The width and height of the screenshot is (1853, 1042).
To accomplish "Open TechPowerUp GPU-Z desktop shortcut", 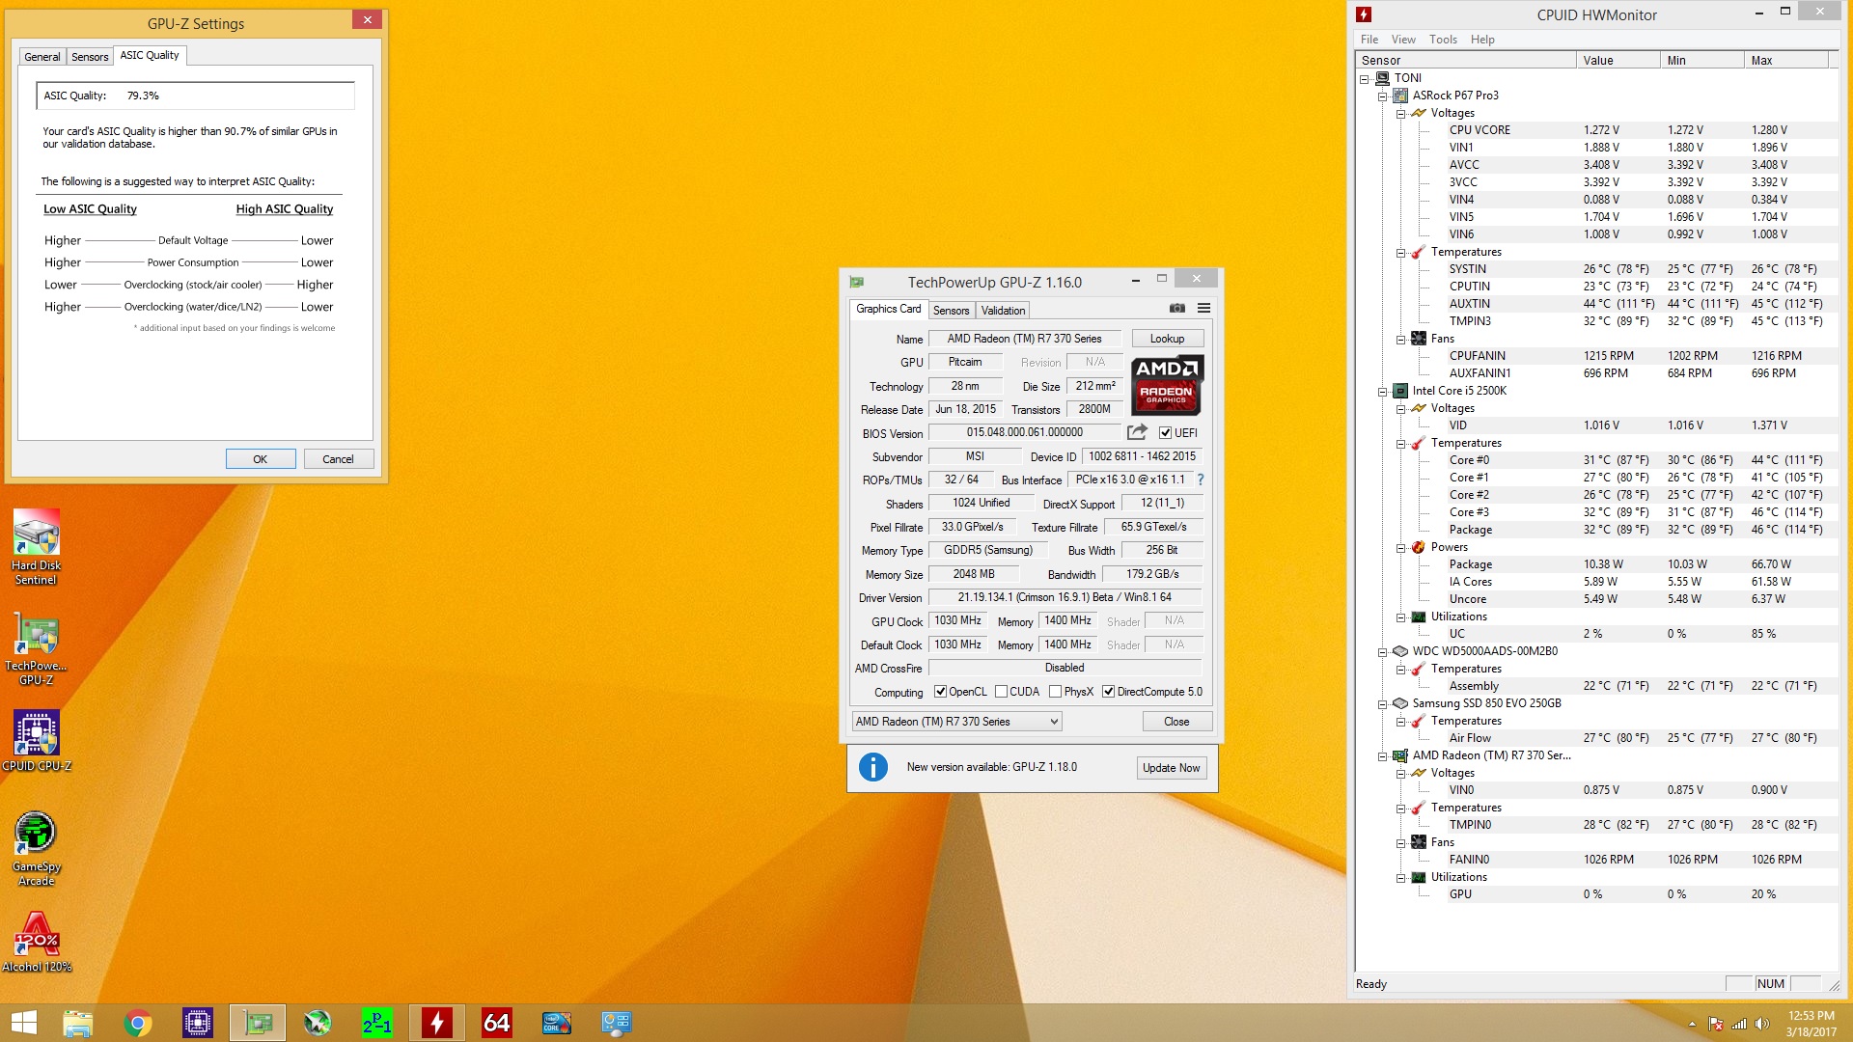I will click(36, 648).
